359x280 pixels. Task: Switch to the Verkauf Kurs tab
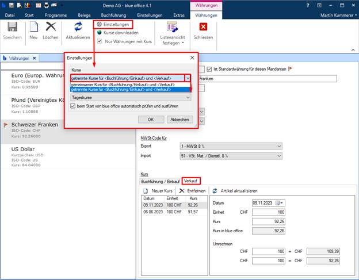[x=191, y=181]
